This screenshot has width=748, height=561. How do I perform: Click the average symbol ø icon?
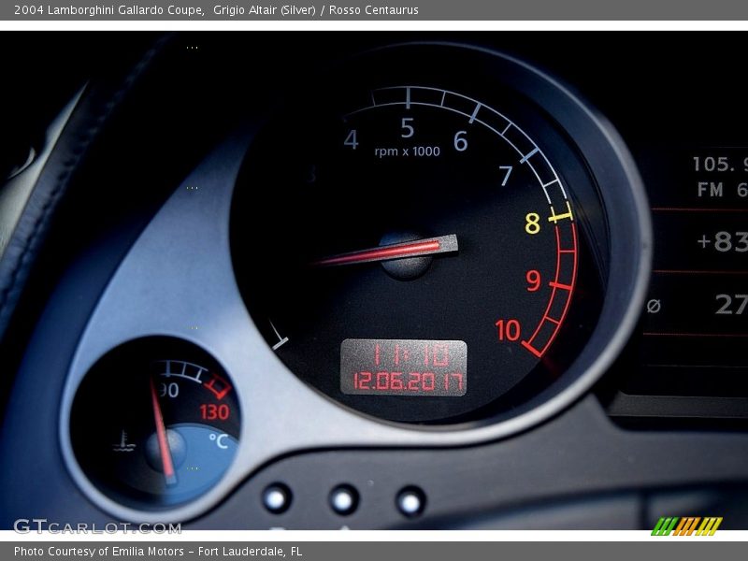coord(654,306)
